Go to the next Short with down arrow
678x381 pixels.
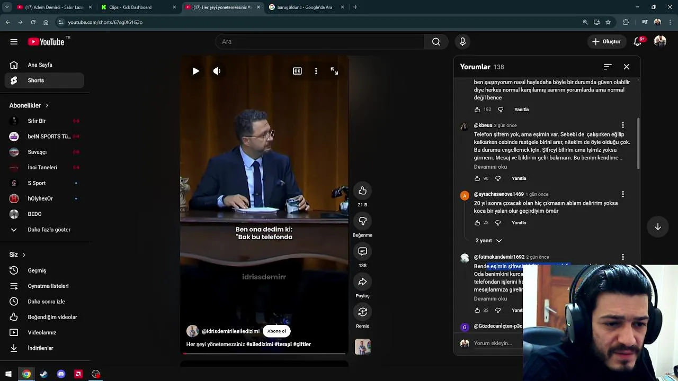click(x=657, y=226)
